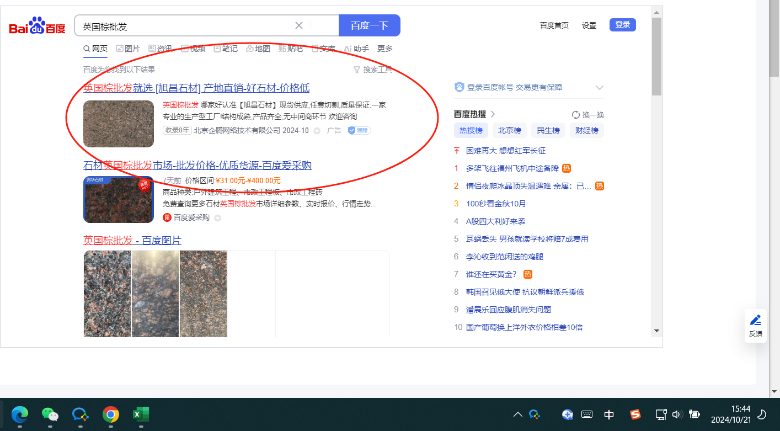780x431 pixels.
Task: Click the feedback pencil icon
Action: pyautogui.click(x=756, y=320)
